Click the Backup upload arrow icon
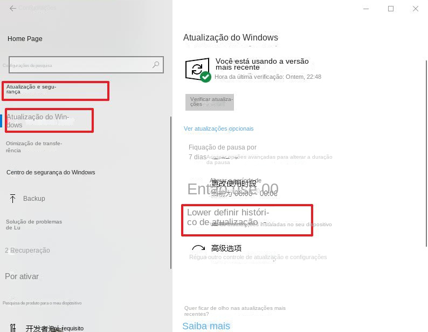This screenshot has width=428, height=332. pos(12,198)
